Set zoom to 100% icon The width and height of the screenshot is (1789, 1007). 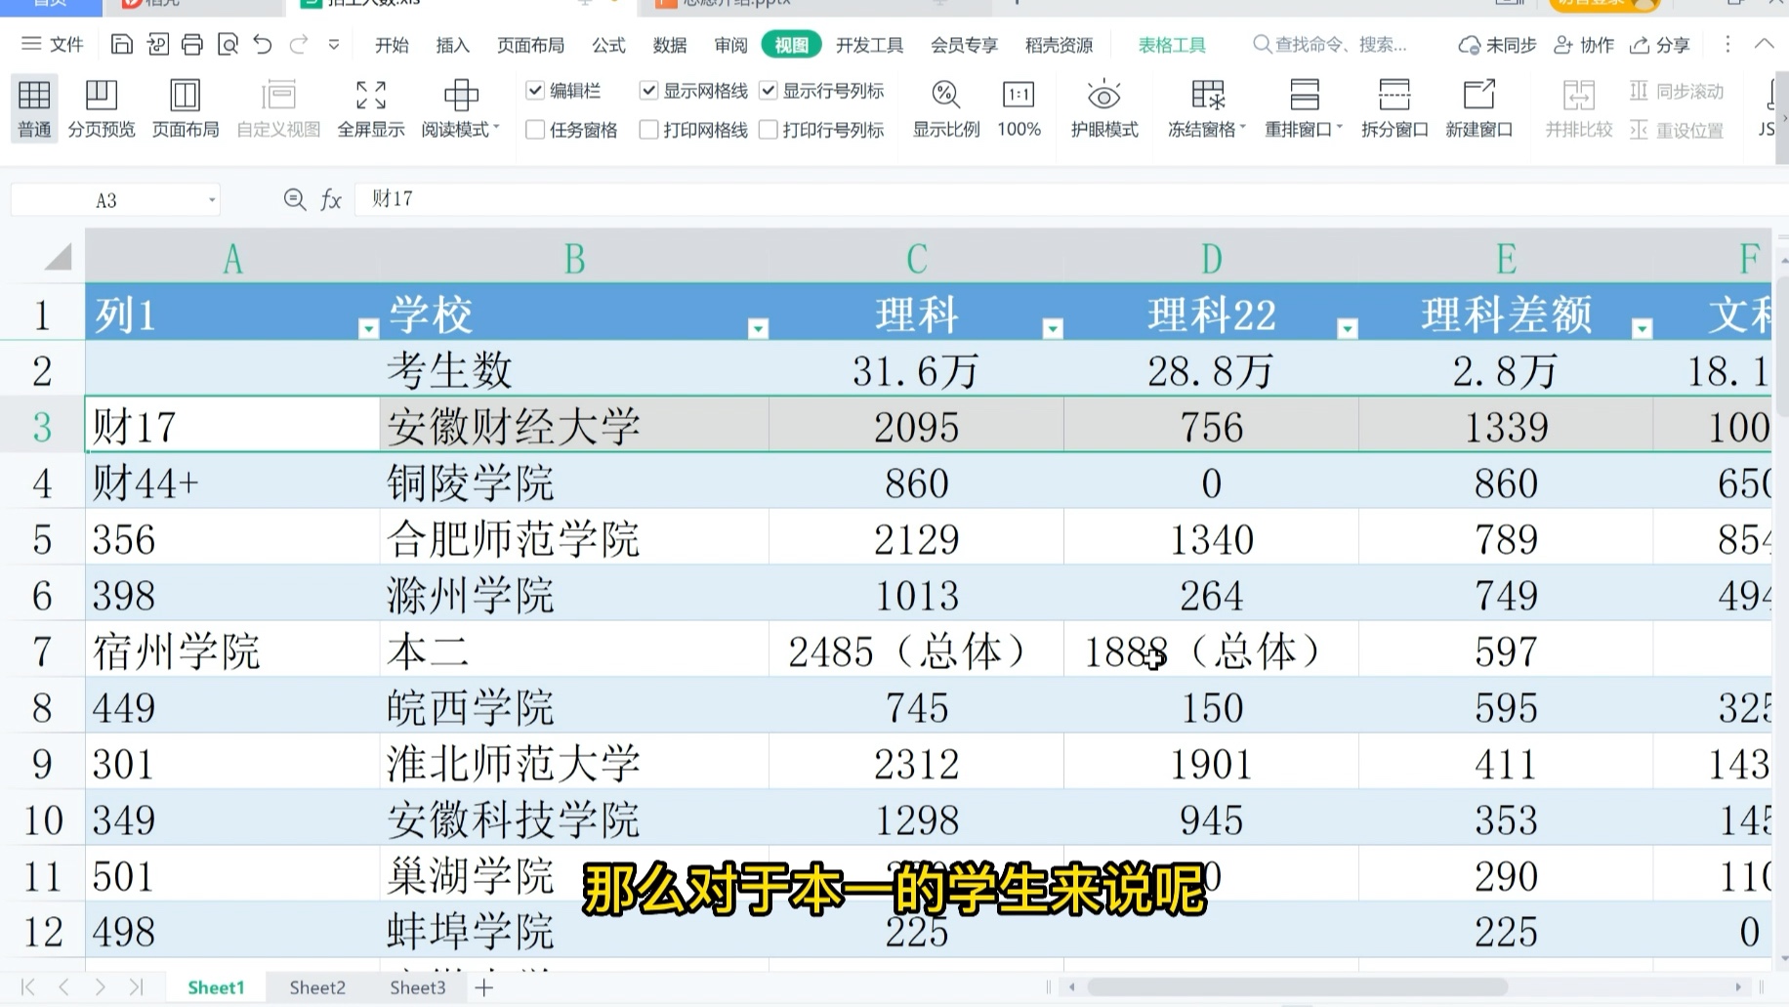tap(1019, 107)
